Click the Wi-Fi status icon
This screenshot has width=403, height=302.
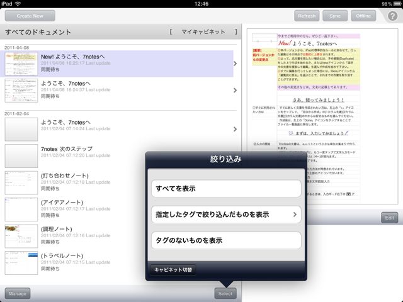click(18, 4)
